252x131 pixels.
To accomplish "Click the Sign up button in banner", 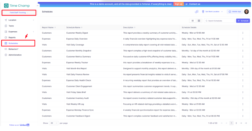I will click(178, 4).
